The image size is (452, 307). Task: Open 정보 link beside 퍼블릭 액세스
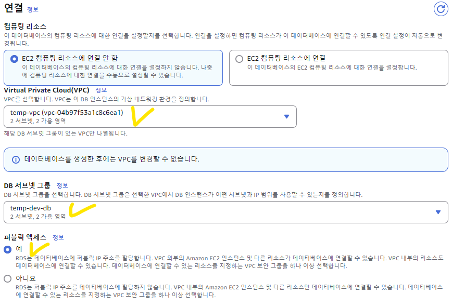58,238
